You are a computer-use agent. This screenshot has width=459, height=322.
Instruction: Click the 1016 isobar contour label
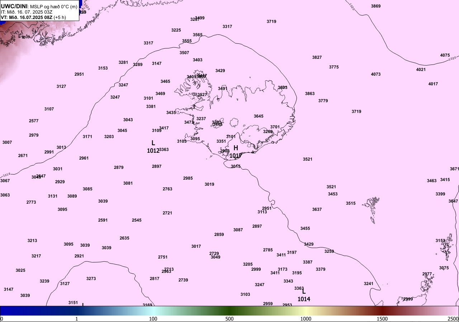[x=6, y=175]
